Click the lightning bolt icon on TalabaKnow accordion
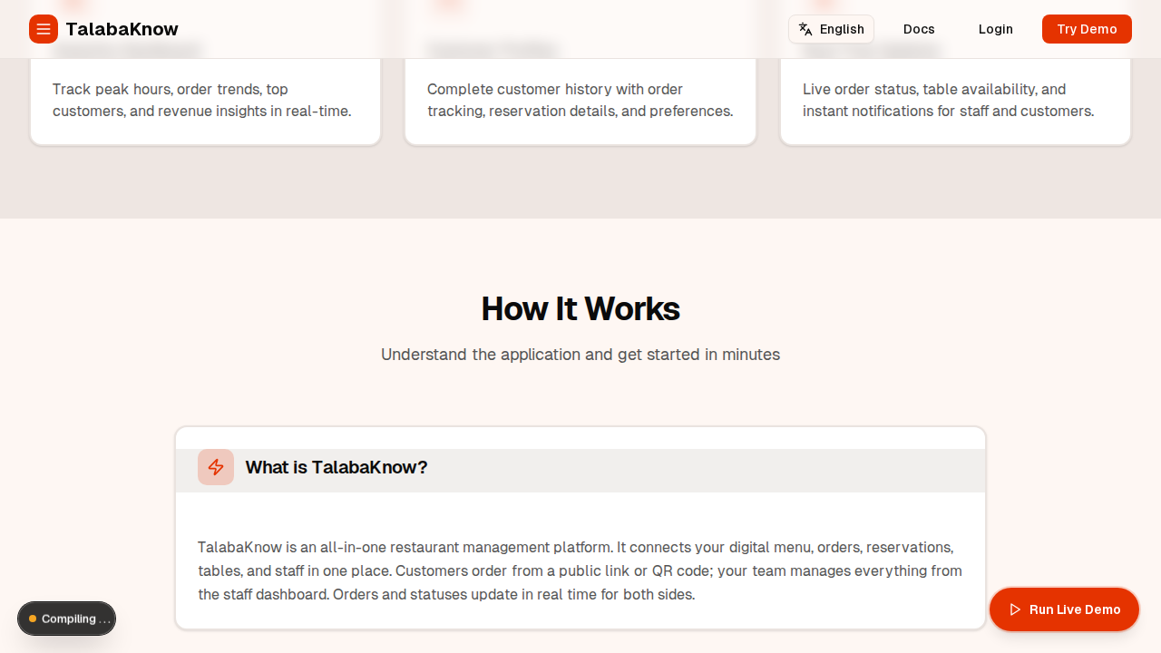The width and height of the screenshot is (1161, 653). click(216, 467)
